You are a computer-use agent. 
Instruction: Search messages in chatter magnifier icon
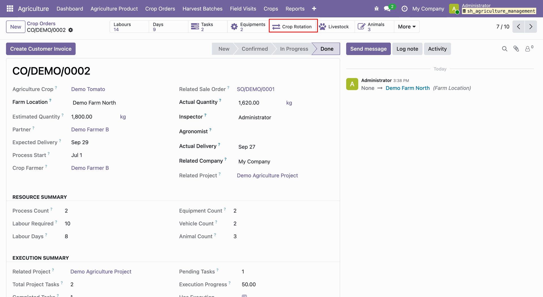[505, 49]
